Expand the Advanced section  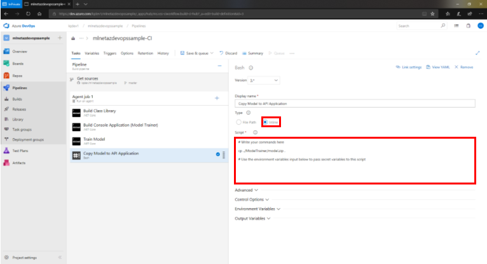247,190
